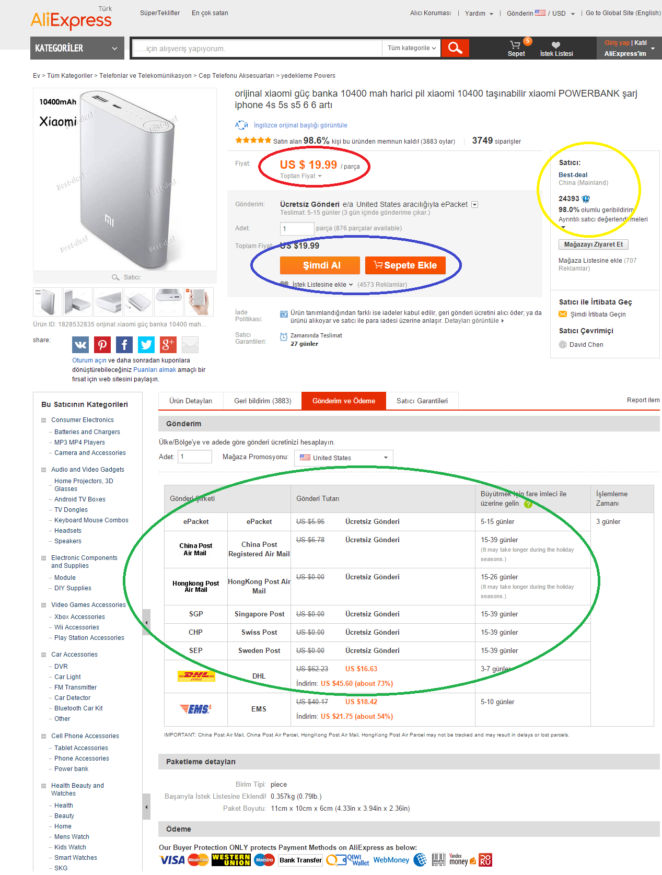Viewport: 662px width, 875px height.
Task: Open the İstek Listesi heart icon
Action: click(556, 45)
